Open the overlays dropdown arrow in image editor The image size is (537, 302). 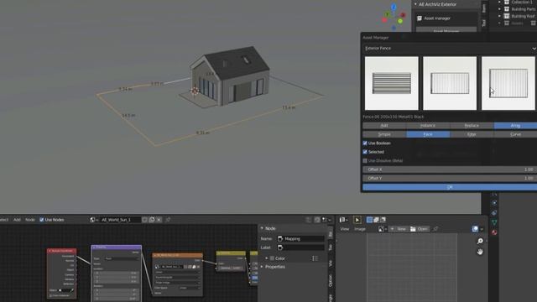click(x=482, y=229)
